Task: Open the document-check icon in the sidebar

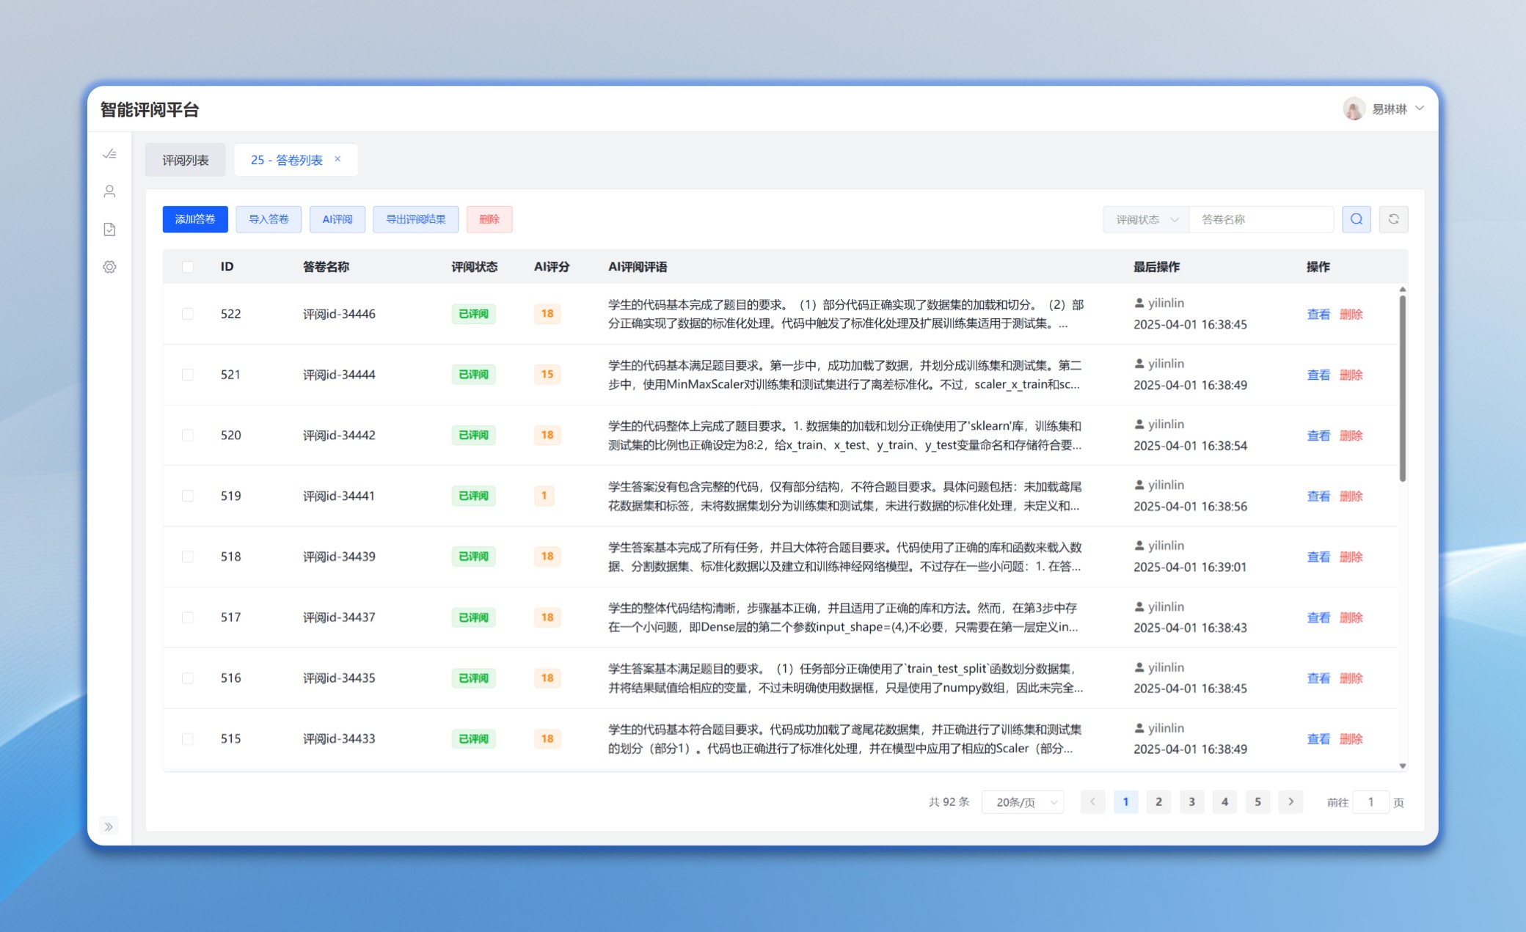Action: [109, 230]
